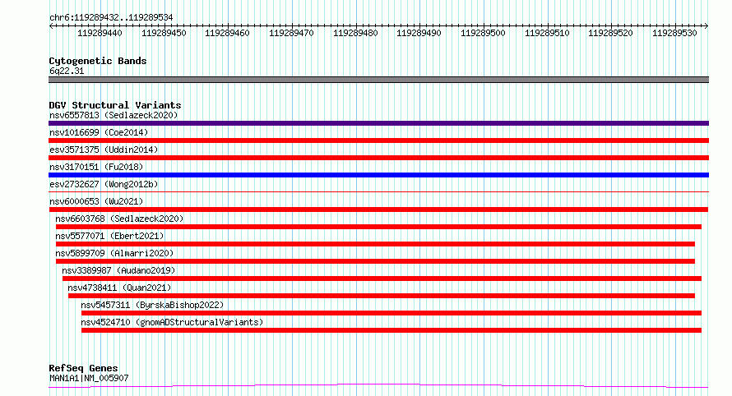Select the red nsv5577071 Ebert2021 bar
Image resolution: width=732 pixels, height=396 pixels.
375,244
